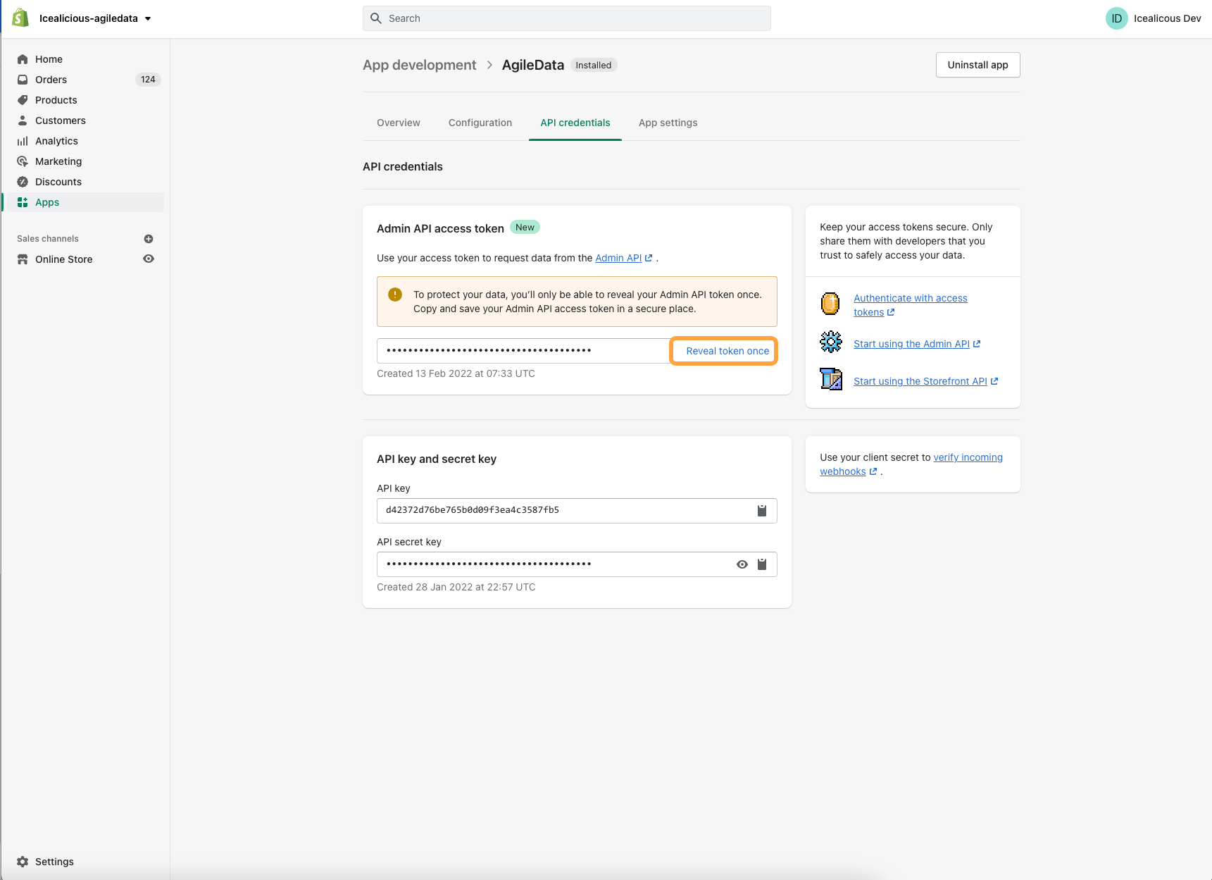Click the masked API secret key field

pos(577,564)
